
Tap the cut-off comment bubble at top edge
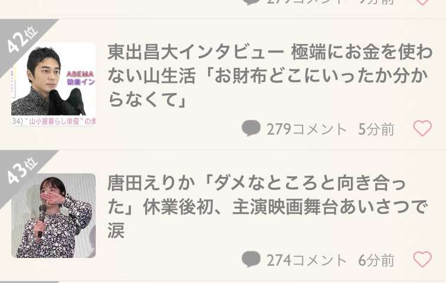[x=251, y=2]
